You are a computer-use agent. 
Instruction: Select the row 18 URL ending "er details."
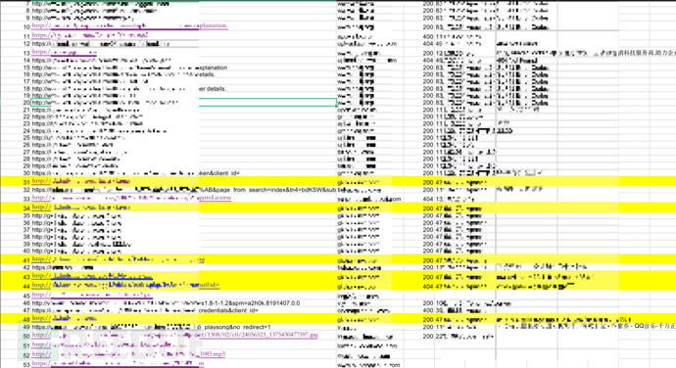pyautogui.click(x=129, y=89)
